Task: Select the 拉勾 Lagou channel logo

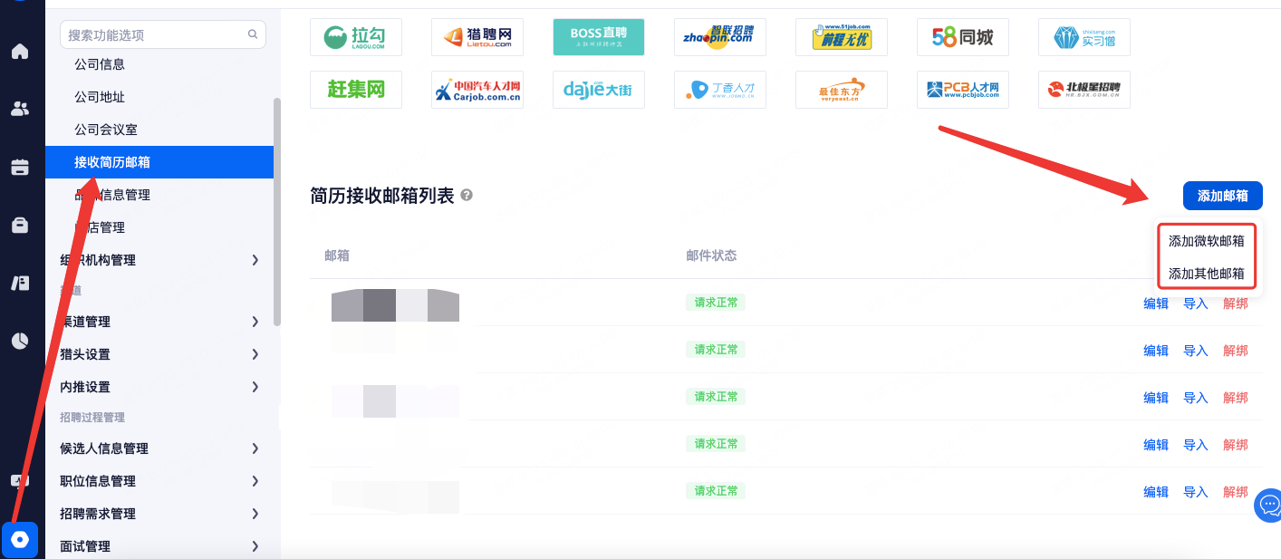Action: point(355,37)
